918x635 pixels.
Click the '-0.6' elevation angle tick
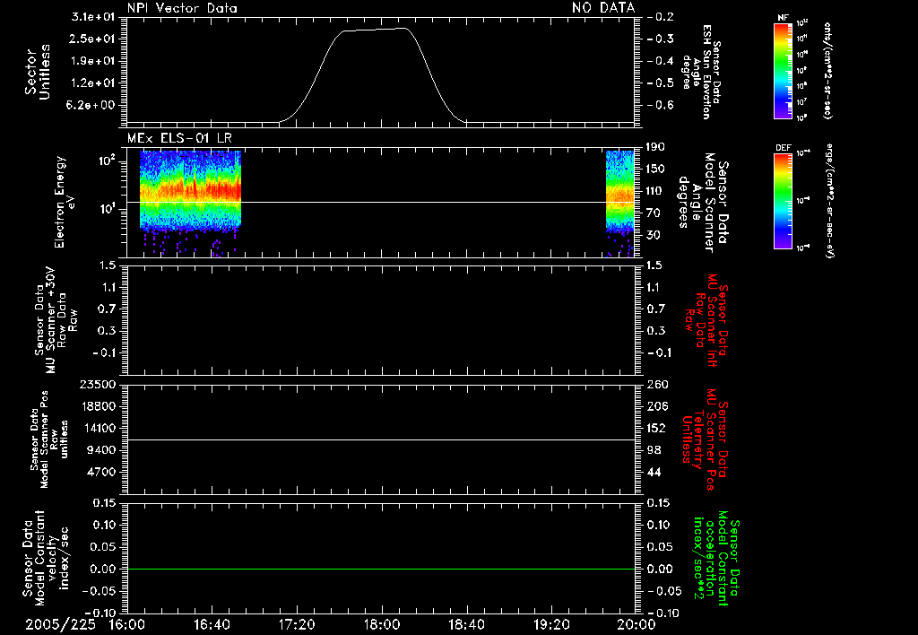pos(661,106)
